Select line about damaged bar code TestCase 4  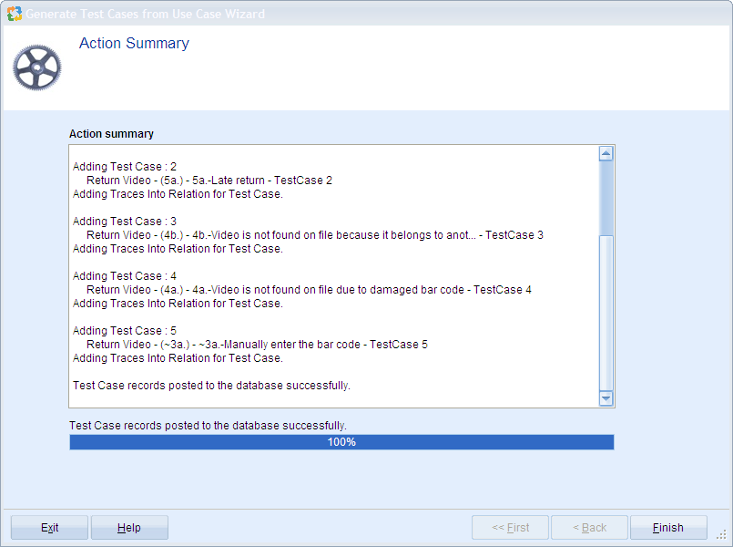(x=309, y=290)
